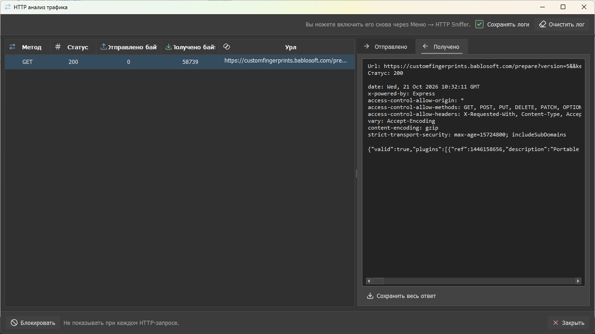Screen dimensions: 595x334
Task: Click the response horizontal scrollbar right arrow
Action: [x=578, y=281]
